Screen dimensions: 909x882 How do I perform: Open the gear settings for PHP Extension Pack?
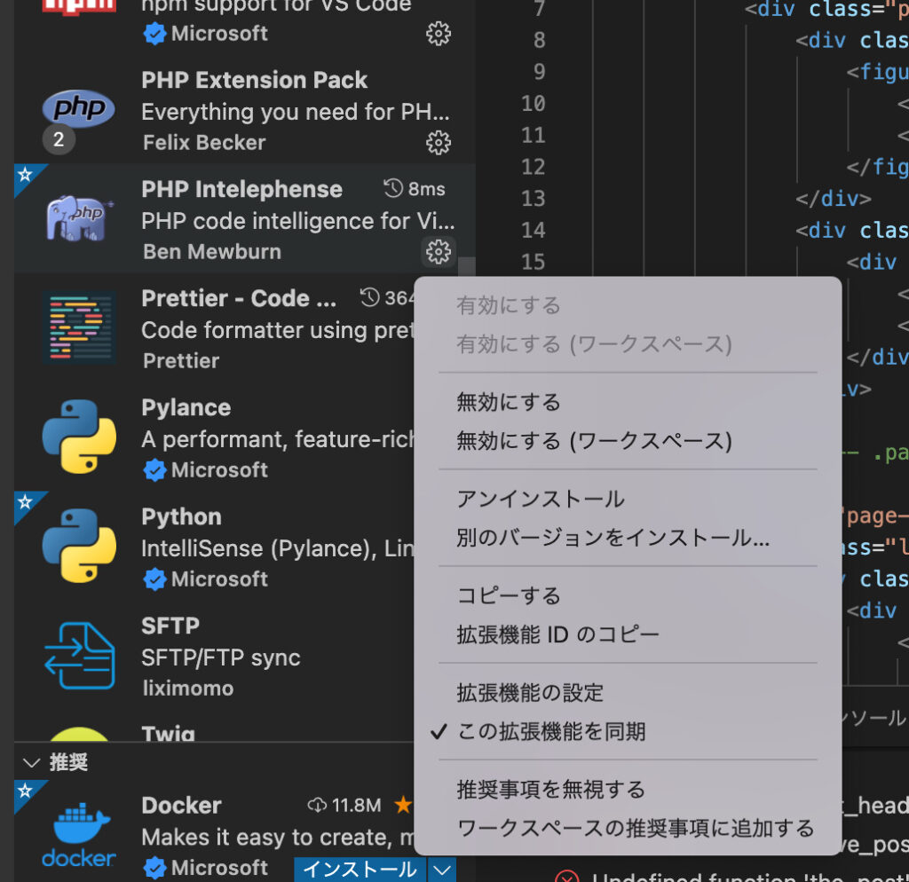click(x=439, y=142)
